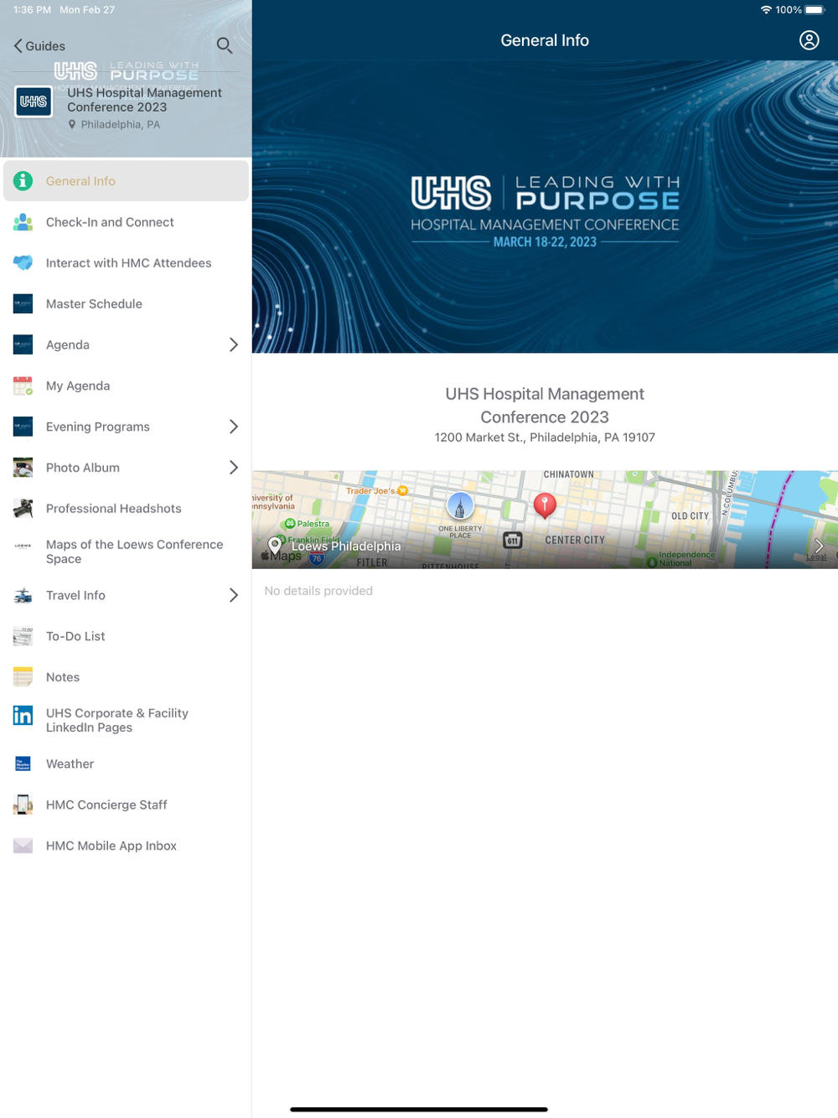Open To-Do List
Screen dimensions: 838x1118
(x=126, y=636)
